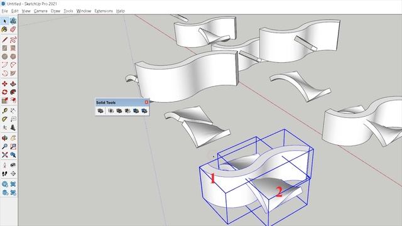Viewport: 402px width, 226px height.
Task: Click Split in Solid Tools
Action: 144,110
